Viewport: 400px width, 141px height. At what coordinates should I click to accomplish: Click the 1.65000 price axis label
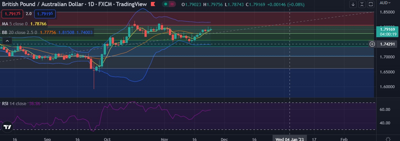pyautogui.click(x=387, y=72)
